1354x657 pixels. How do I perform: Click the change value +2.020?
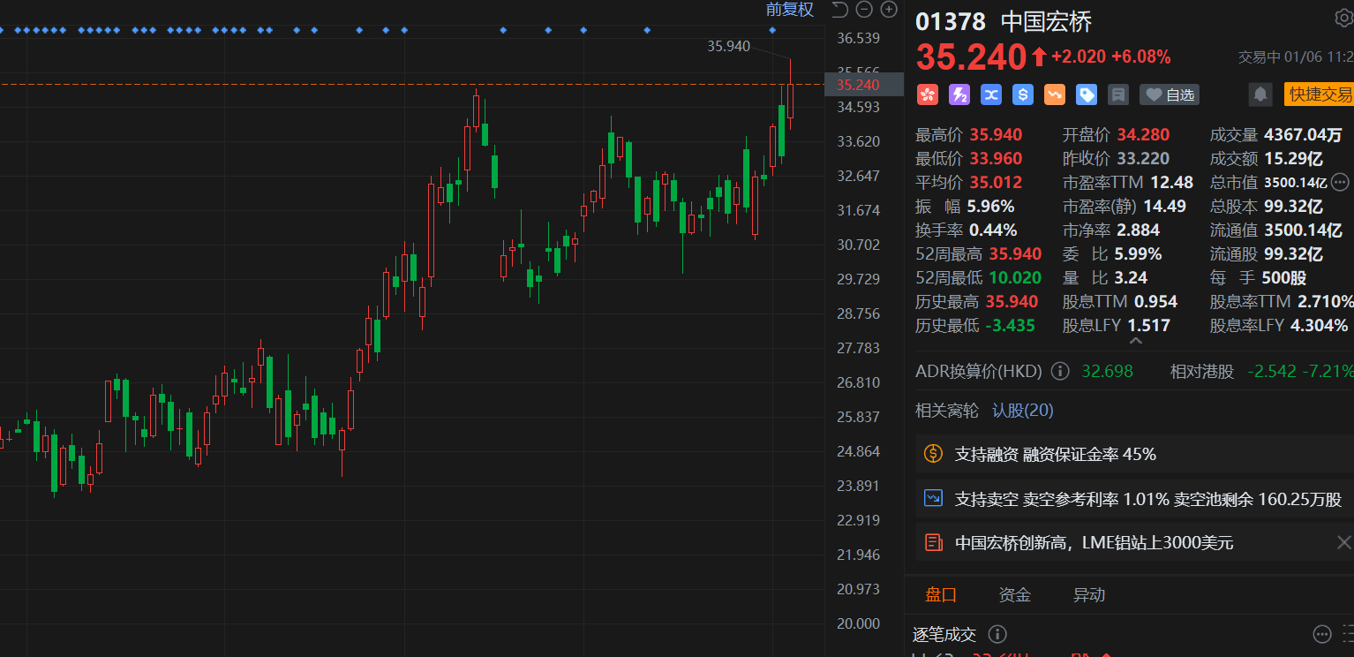(x=1078, y=57)
